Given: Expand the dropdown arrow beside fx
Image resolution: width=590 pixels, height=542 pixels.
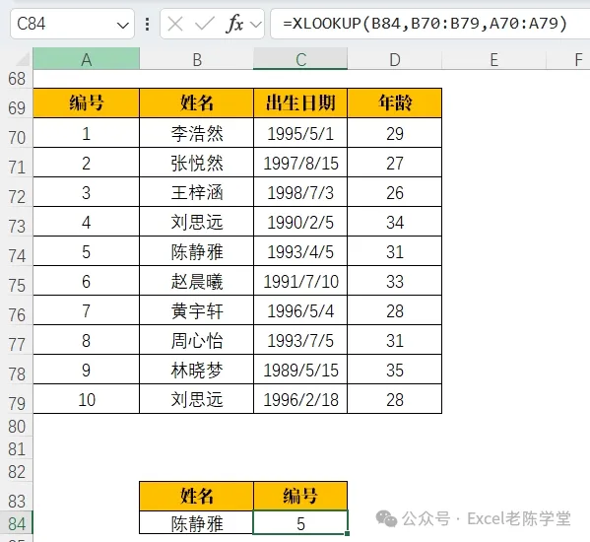Looking at the screenshot, I should (256, 25).
